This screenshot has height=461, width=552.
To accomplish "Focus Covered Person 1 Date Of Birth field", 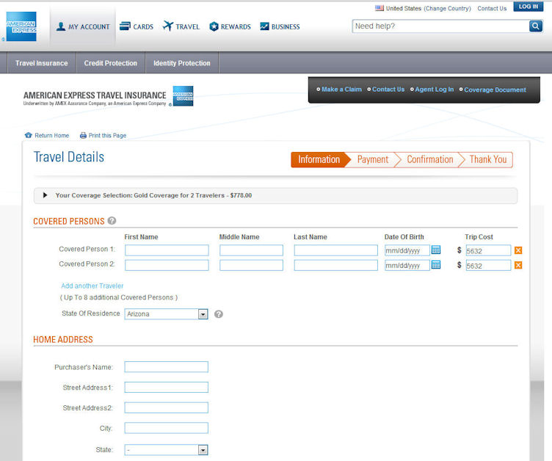I will (407, 250).
